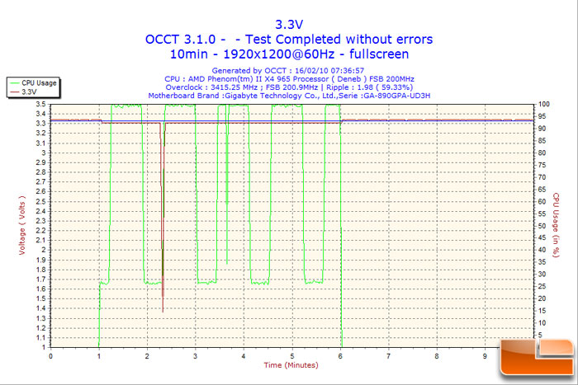Viewport: 578px width, 385px height.
Task: Click the "50" tick on the CPU usage axis
Action: tap(542, 226)
